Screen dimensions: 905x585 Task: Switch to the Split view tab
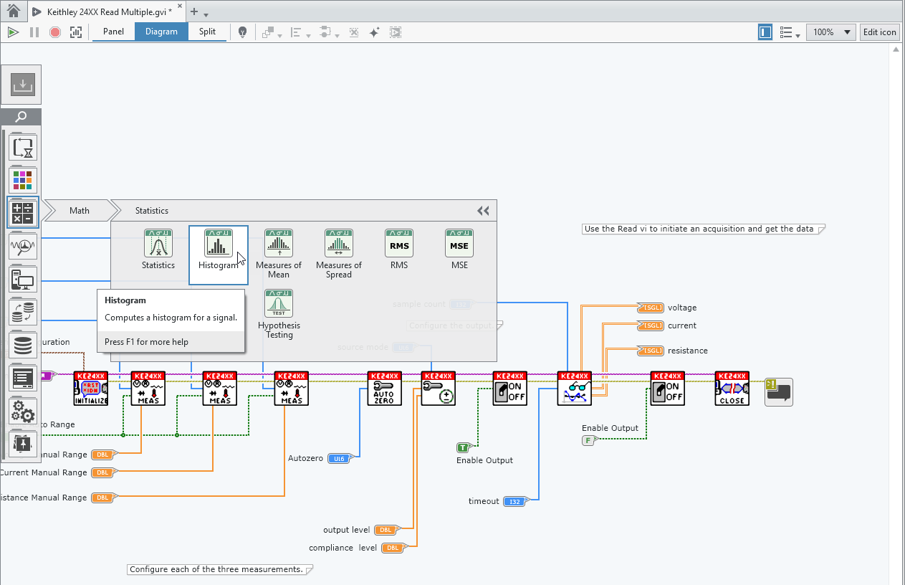coord(207,32)
